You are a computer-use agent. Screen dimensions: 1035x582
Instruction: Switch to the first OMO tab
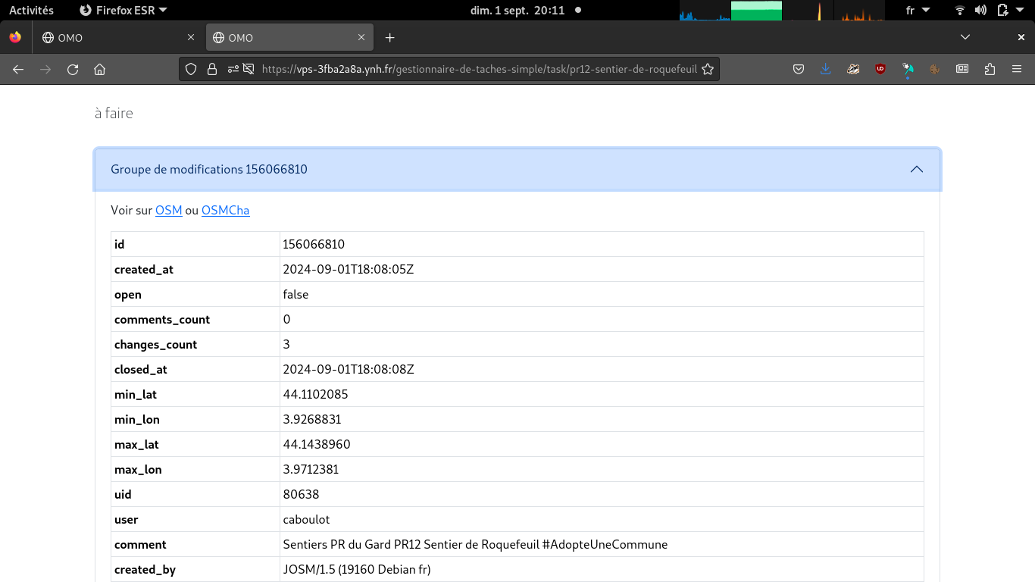click(x=114, y=38)
